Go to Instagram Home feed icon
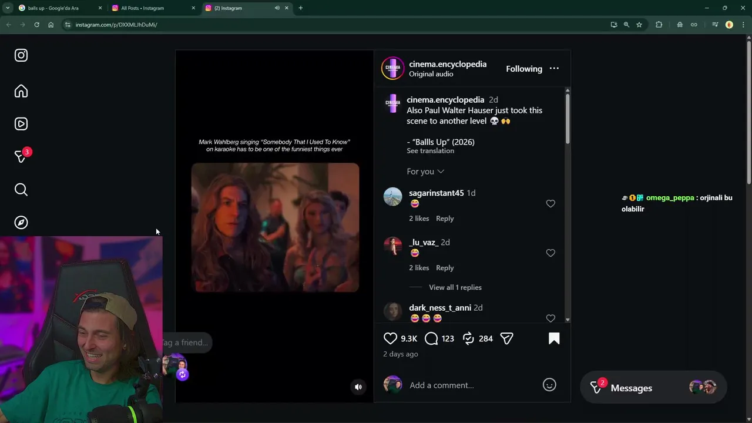The height and width of the screenshot is (423, 752). pos(21,91)
